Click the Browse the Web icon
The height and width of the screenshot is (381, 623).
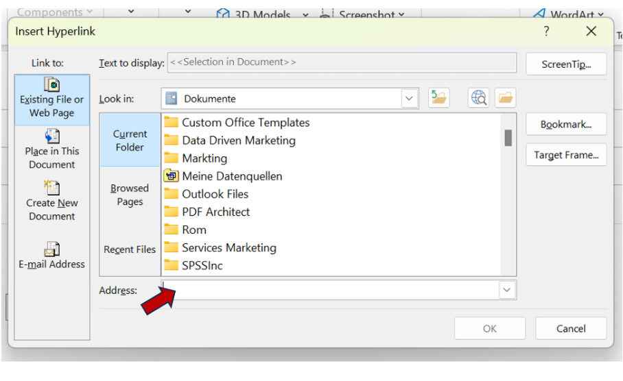coord(479,98)
